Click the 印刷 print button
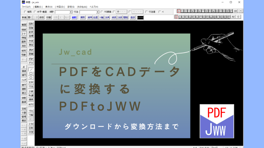 point(48,18)
